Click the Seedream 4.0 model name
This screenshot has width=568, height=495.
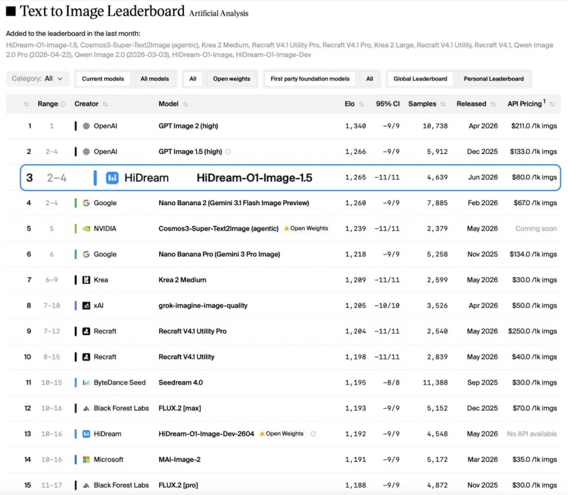pos(181,383)
